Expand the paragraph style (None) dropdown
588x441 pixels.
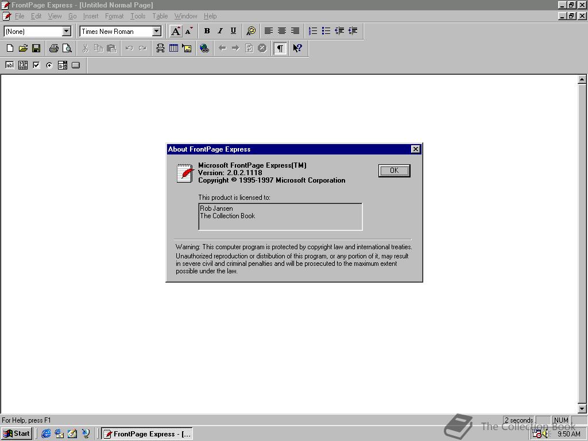coord(67,31)
